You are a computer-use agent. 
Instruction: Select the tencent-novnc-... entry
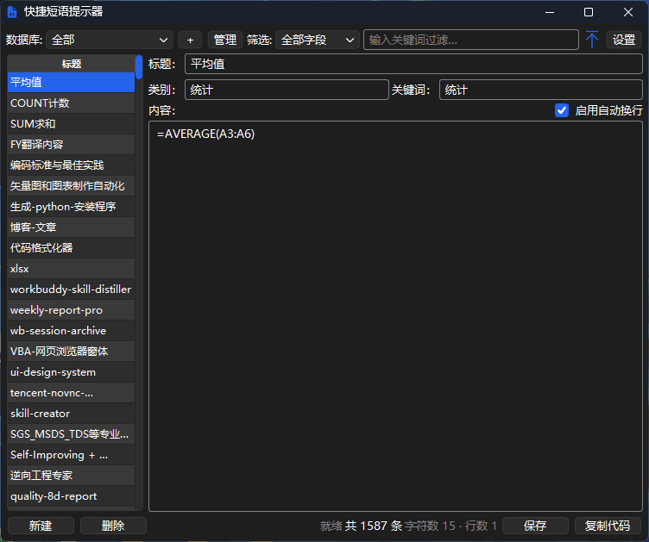coord(71,392)
